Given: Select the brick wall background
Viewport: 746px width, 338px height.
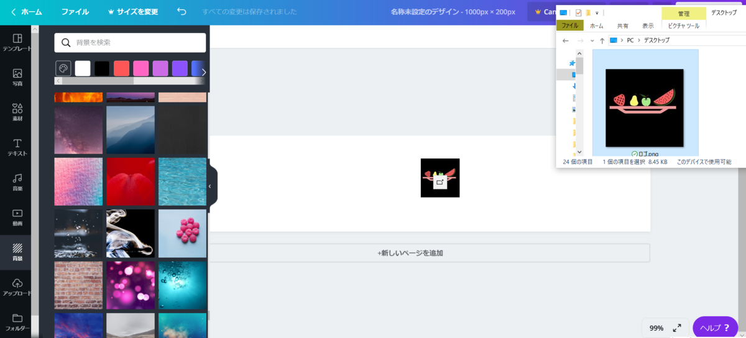Looking at the screenshot, I should tap(78, 285).
